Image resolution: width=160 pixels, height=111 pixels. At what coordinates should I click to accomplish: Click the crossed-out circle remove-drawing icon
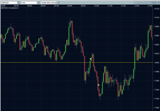tap(141, 3)
